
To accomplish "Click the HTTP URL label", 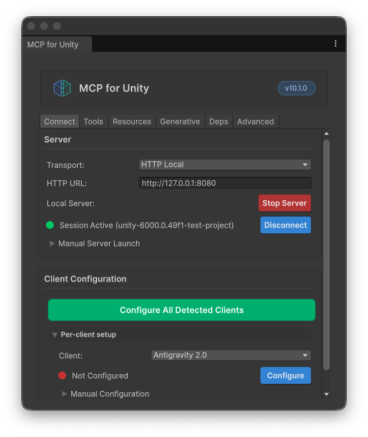I will point(67,183).
